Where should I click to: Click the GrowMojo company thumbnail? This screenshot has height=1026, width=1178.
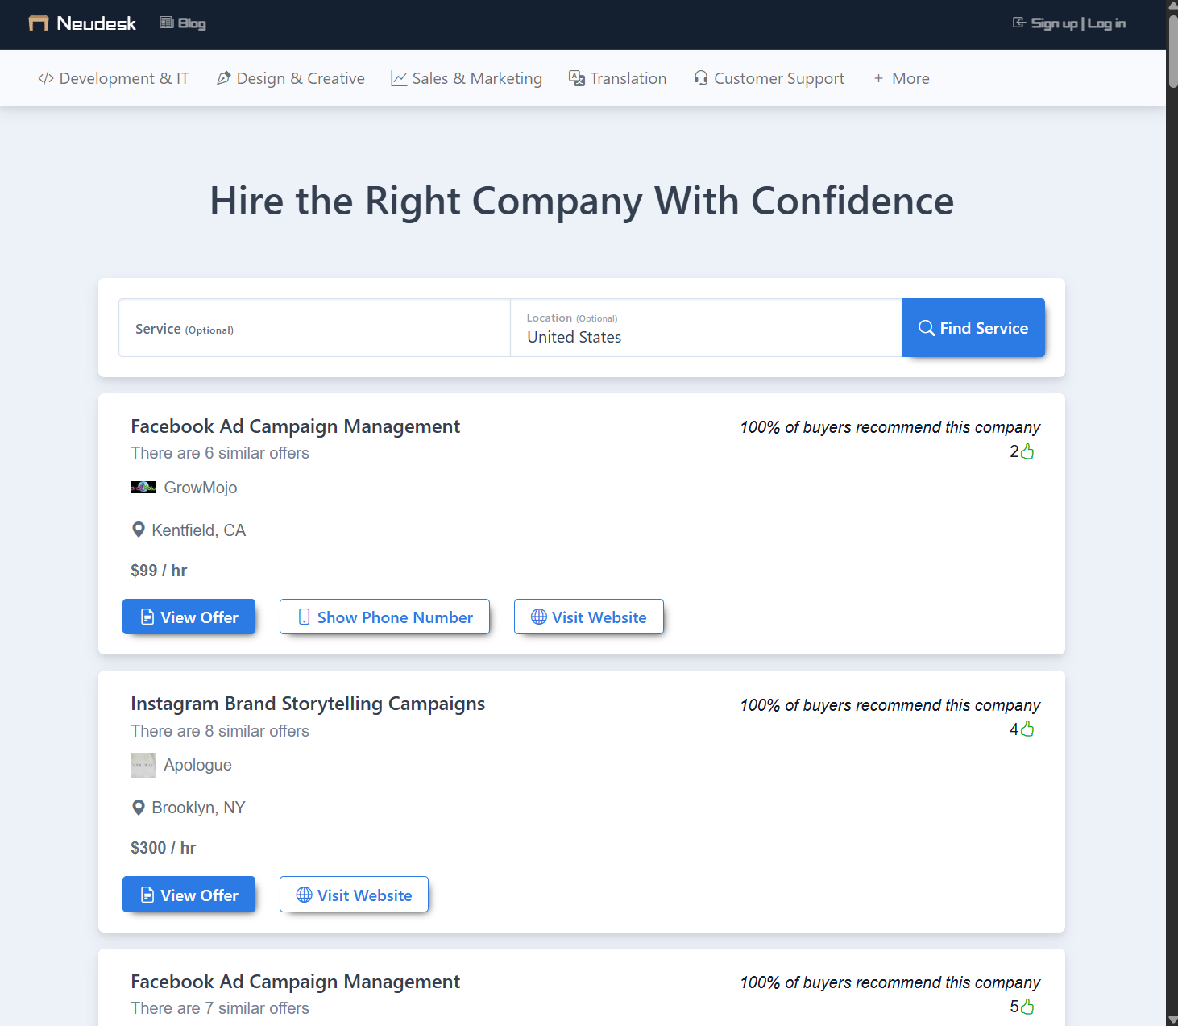(x=143, y=487)
